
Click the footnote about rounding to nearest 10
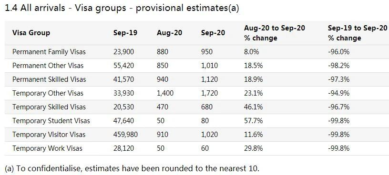tap(132, 168)
